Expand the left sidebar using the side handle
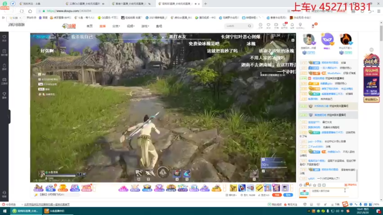 coord(9,117)
